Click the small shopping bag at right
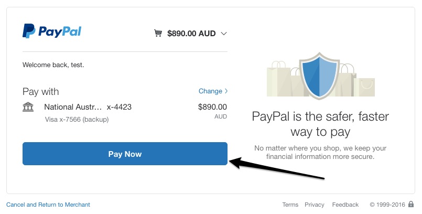422x214 pixels. (364, 87)
